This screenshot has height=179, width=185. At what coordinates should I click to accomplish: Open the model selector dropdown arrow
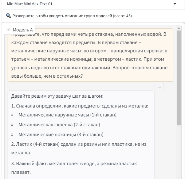(175, 4)
